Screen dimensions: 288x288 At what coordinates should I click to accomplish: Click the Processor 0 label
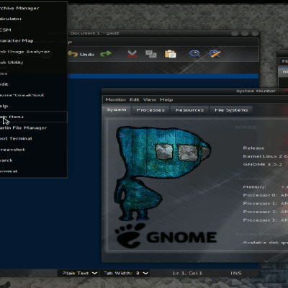point(260,195)
